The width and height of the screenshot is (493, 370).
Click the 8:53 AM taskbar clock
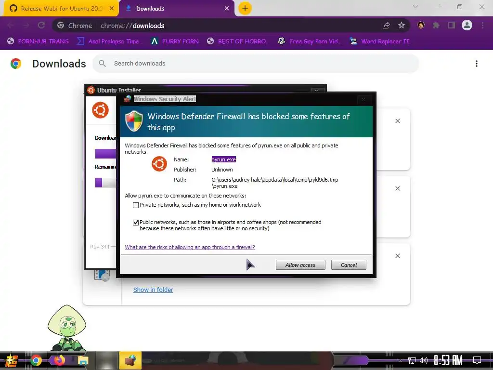pyautogui.click(x=448, y=360)
